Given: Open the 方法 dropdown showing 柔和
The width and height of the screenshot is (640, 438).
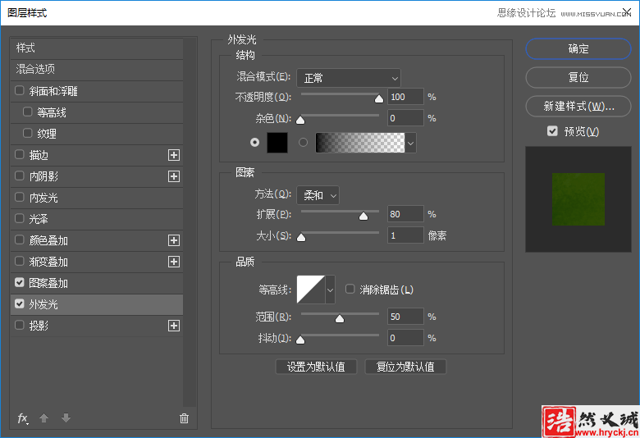Looking at the screenshot, I should [x=318, y=195].
